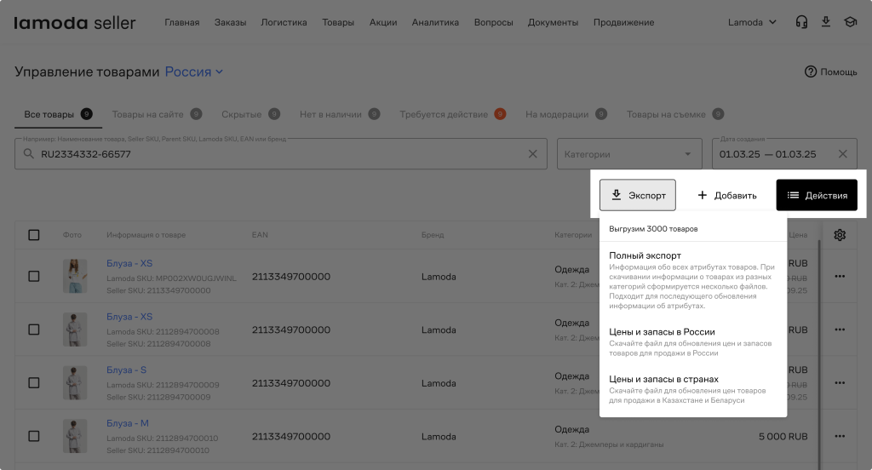This screenshot has width=872, height=470.
Task: Click the help question mark icon
Action: (811, 72)
